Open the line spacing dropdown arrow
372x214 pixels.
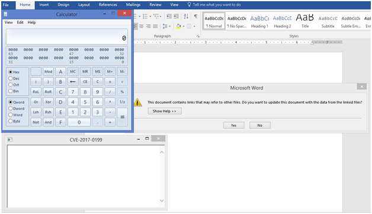click(x=169, y=26)
